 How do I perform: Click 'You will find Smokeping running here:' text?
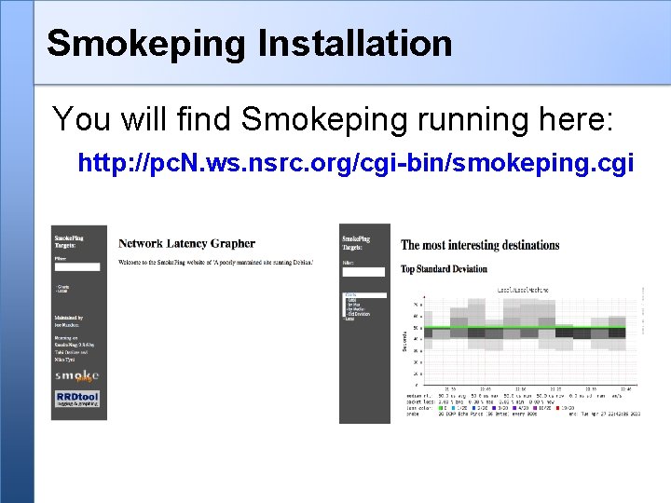pyautogui.click(x=333, y=119)
